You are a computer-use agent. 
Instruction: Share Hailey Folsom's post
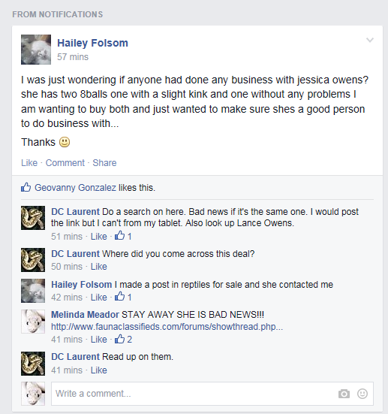pos(104,162)
